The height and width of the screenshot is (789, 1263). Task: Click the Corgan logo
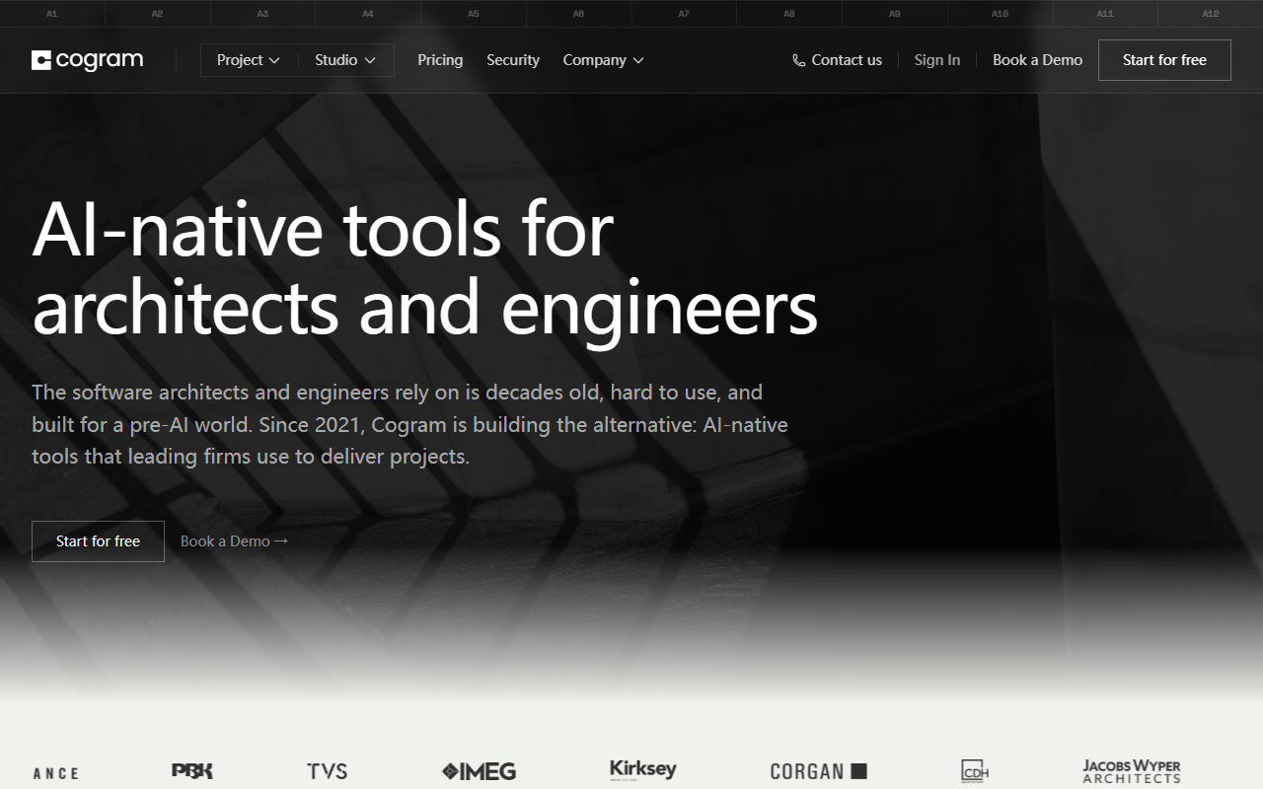pos(818,771)
